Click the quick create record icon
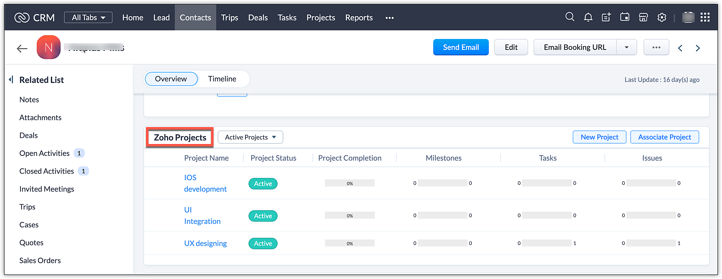The height and width of the screenshot is (279, 722). [606, 17]
